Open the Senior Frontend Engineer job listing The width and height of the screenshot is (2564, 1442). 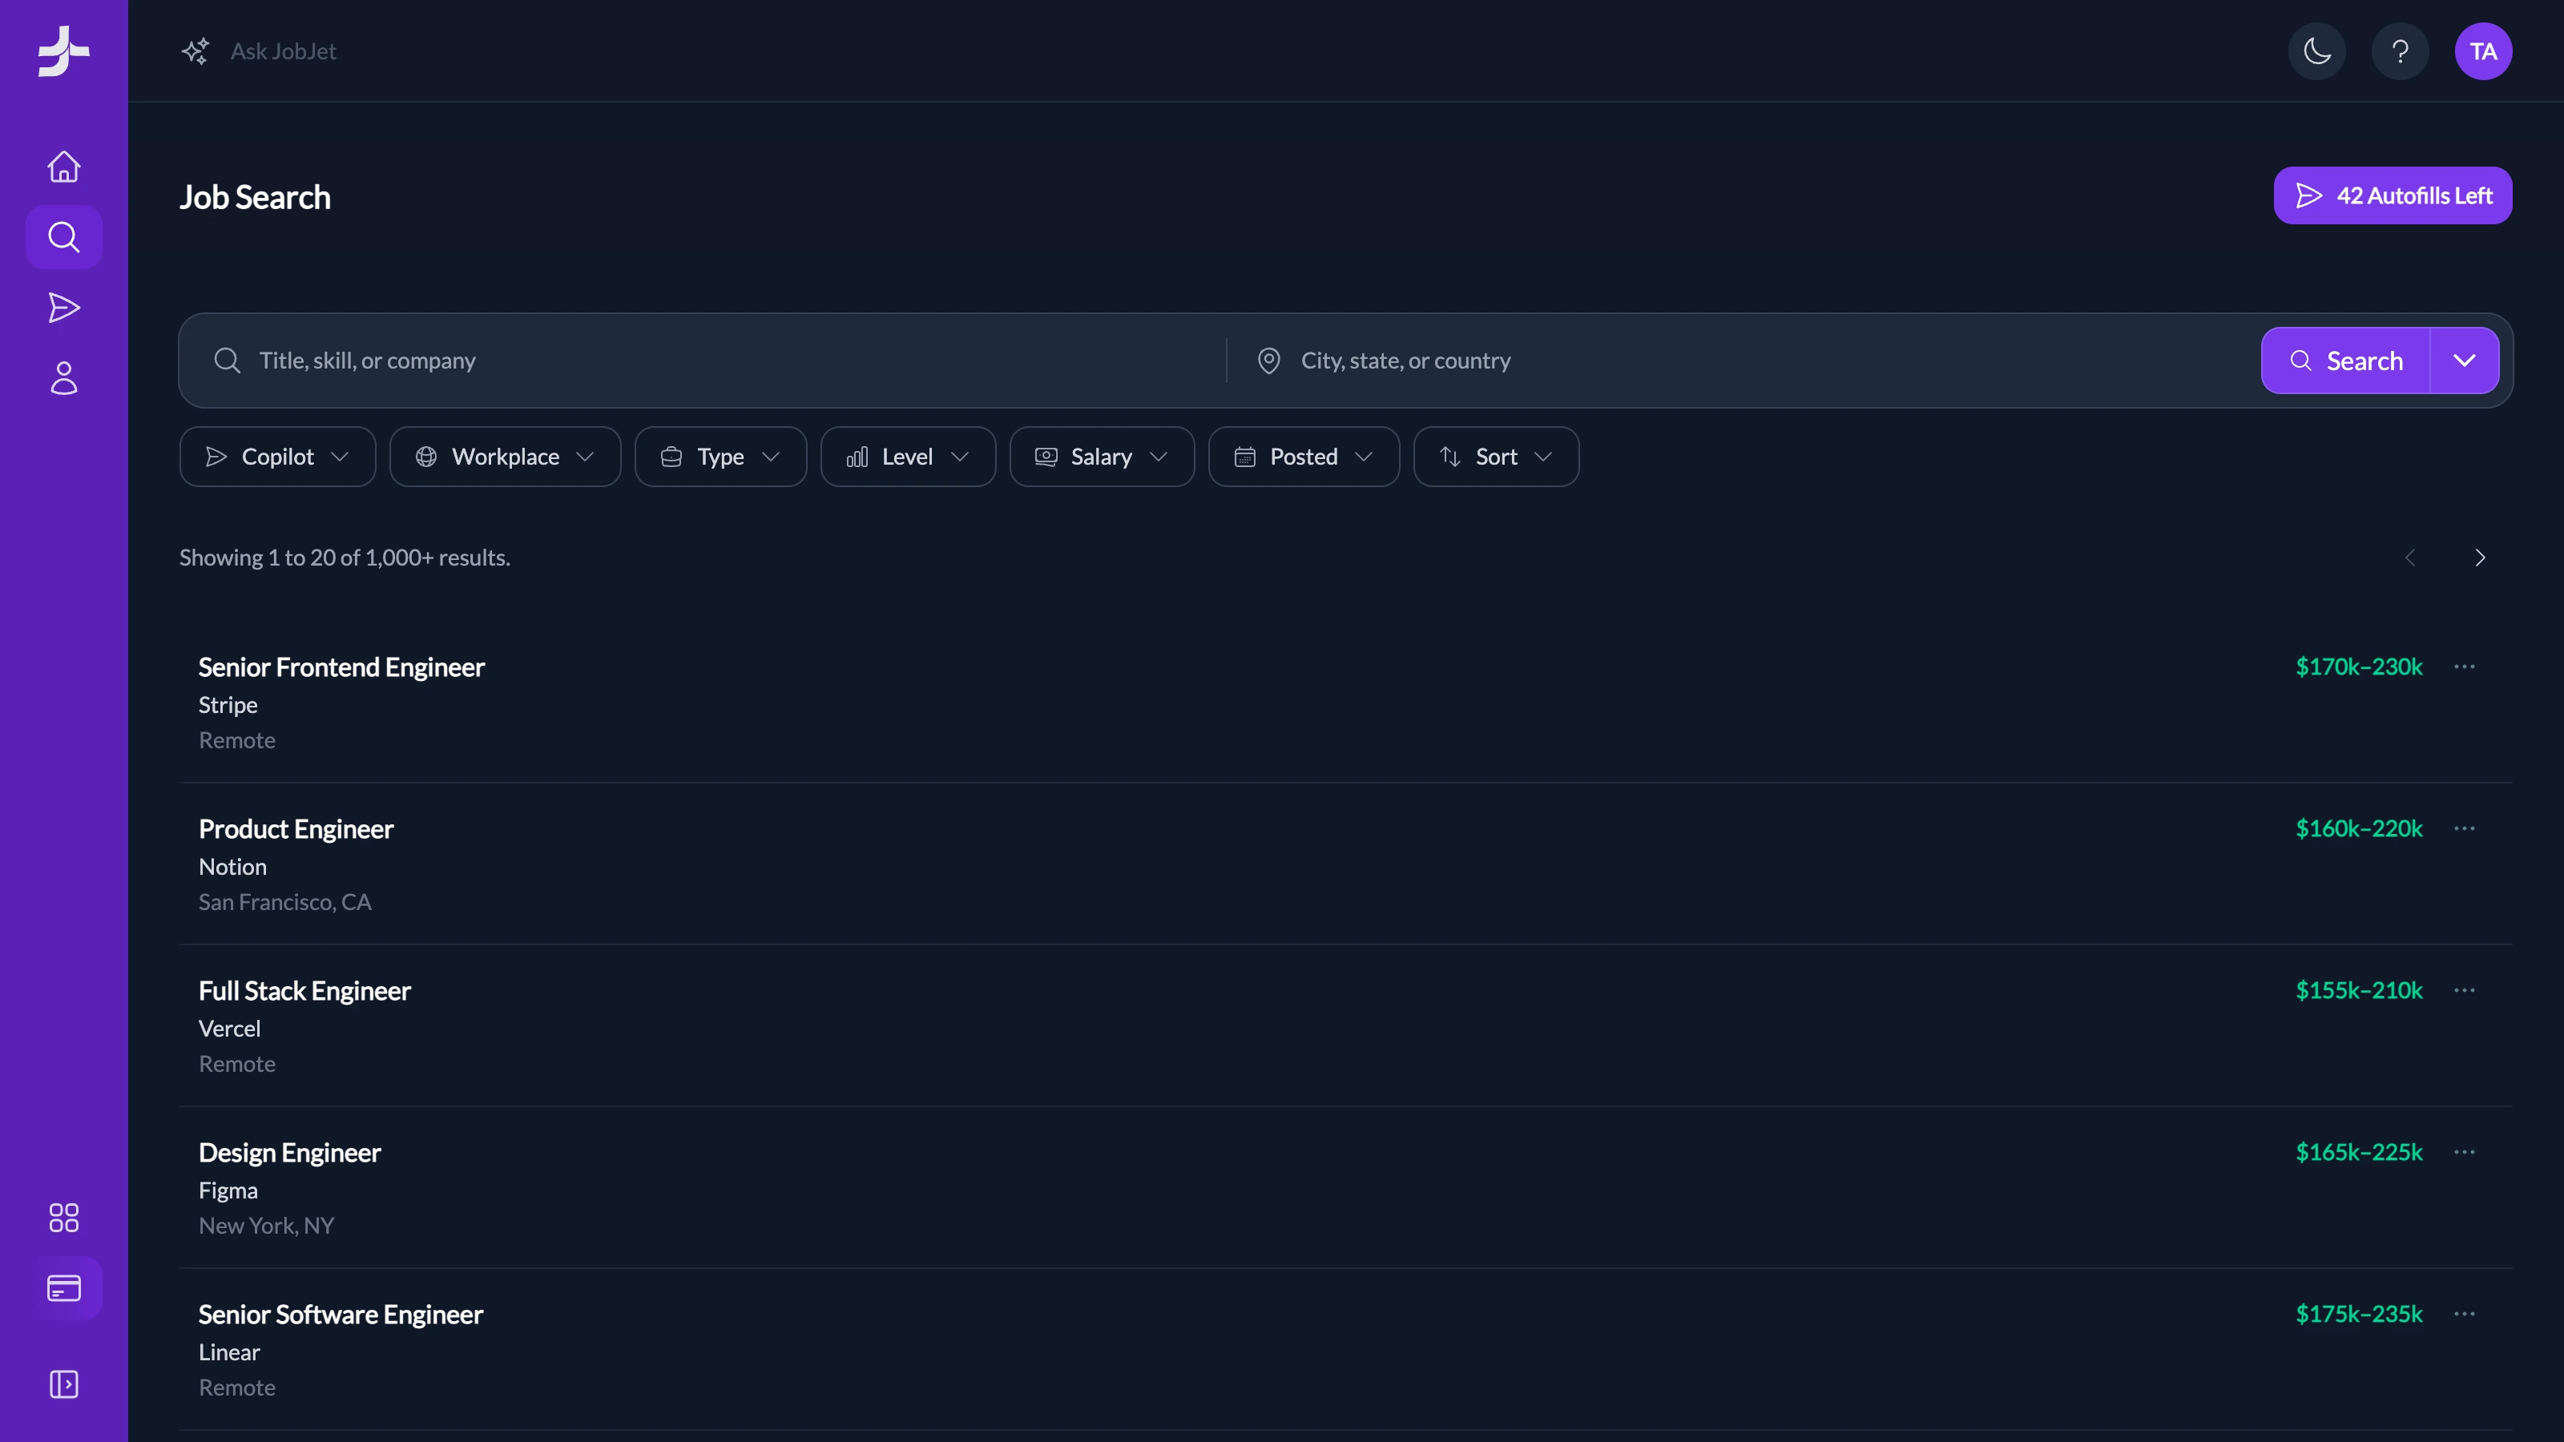click(x=1346, y=702)
